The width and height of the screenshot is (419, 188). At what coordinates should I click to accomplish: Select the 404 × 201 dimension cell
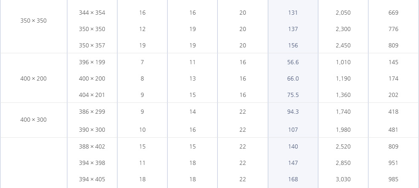(92, 95)
